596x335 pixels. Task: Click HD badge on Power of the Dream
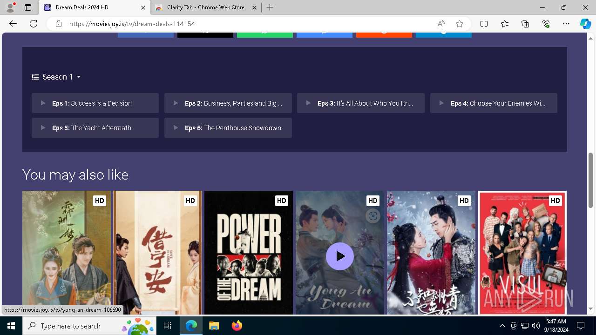[x=281, y=201]
